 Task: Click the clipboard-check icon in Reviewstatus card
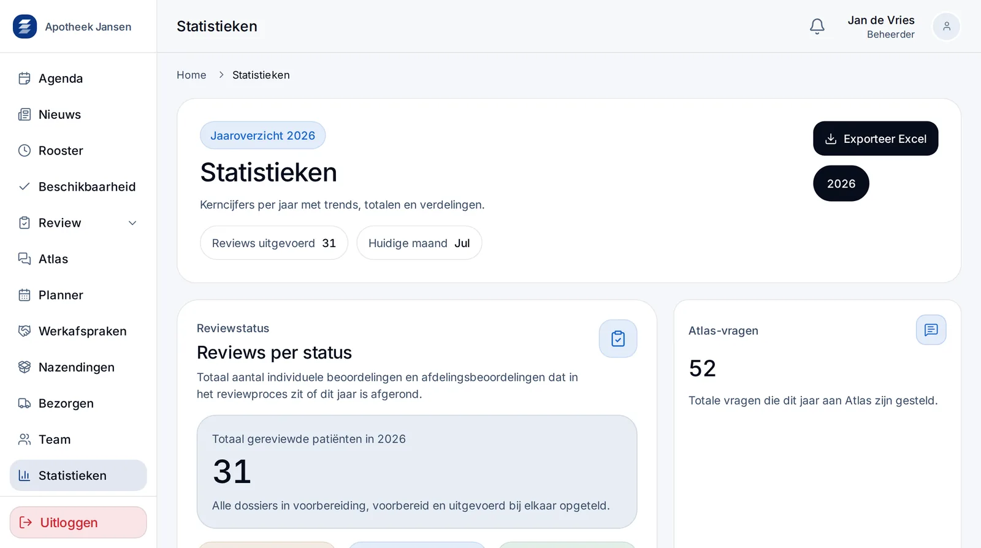618,338
